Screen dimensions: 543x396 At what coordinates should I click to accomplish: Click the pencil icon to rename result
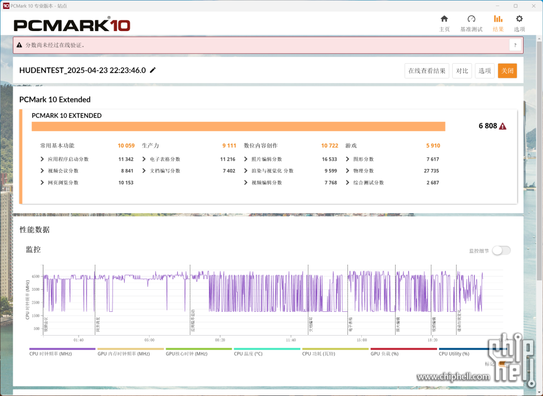(x=153, y=70)
